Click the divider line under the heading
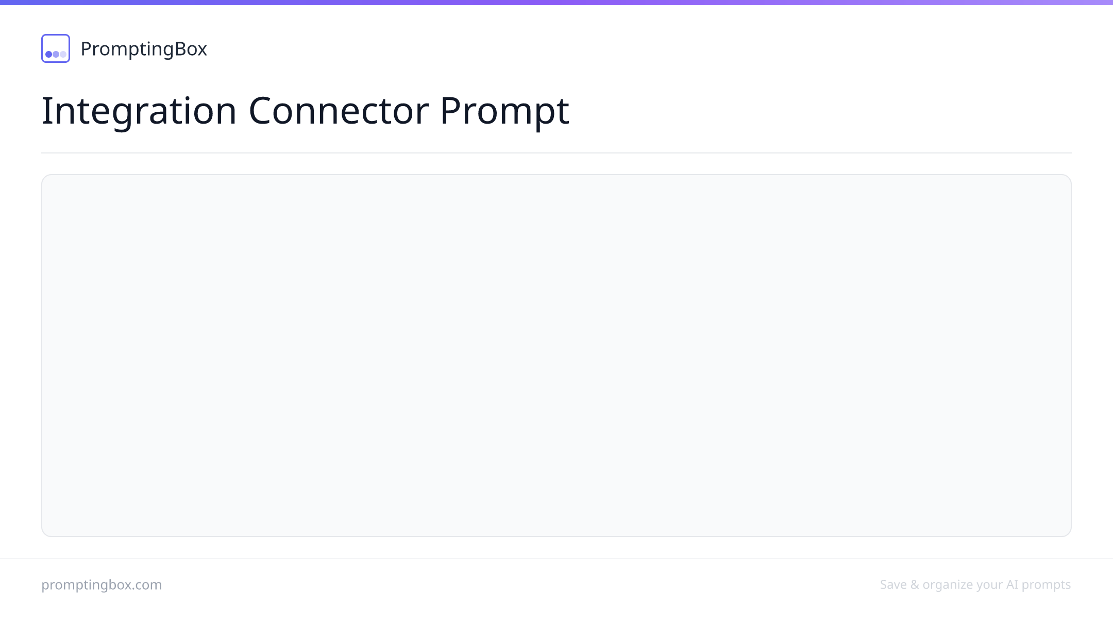Viewport: 1113px width, 618px height. [556, 153]
